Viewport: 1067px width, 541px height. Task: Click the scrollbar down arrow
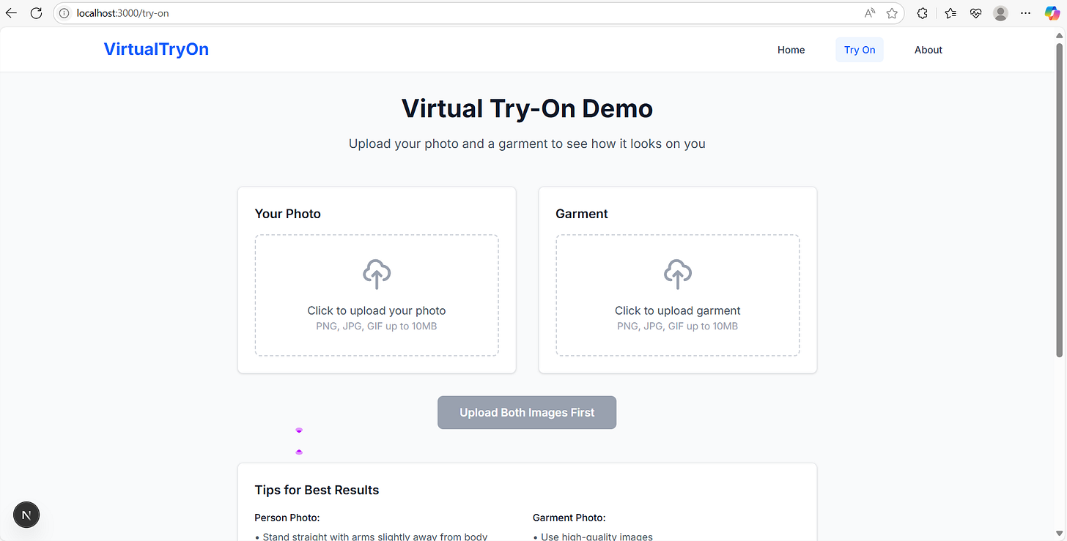tap(1060, 534)
